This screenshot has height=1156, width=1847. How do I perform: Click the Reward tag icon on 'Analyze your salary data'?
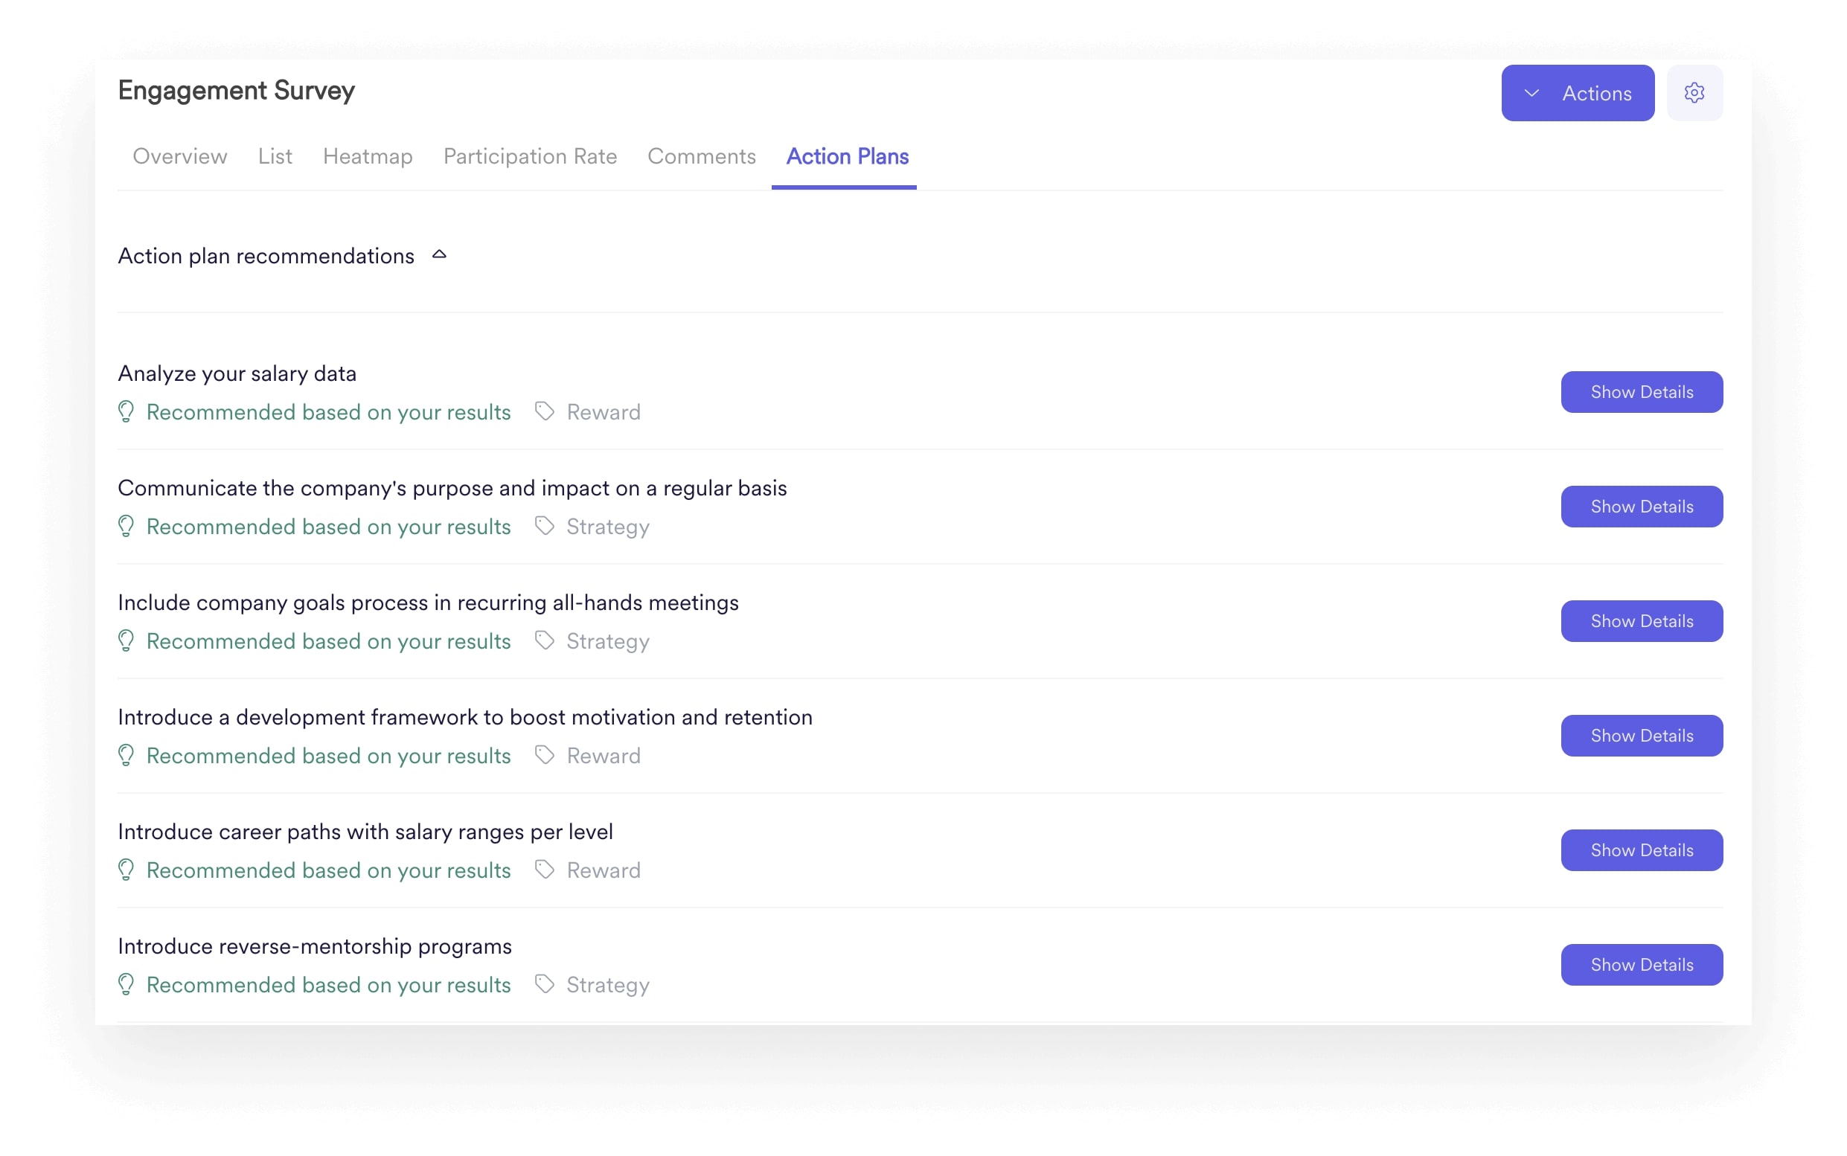(545, 411)
